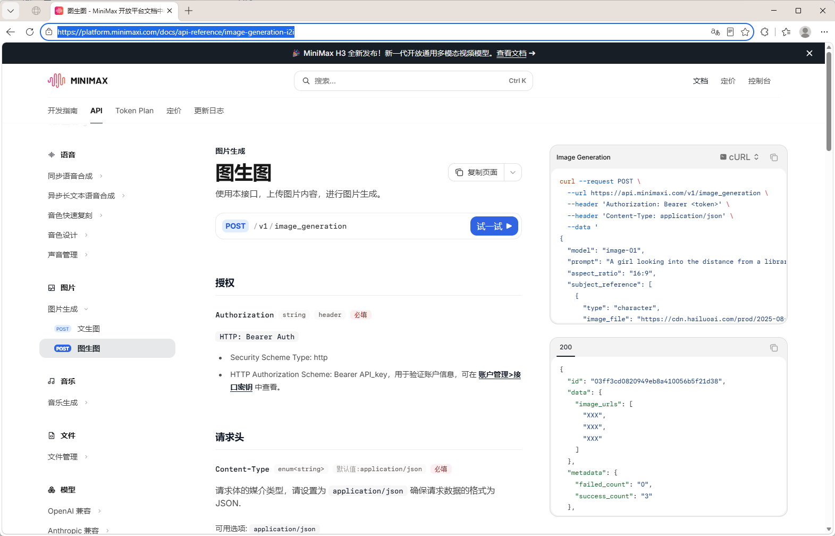Viewport: 835px width, 536px height.
Task: Open the 查看文档 link in banner
Action: pos(511,53)
